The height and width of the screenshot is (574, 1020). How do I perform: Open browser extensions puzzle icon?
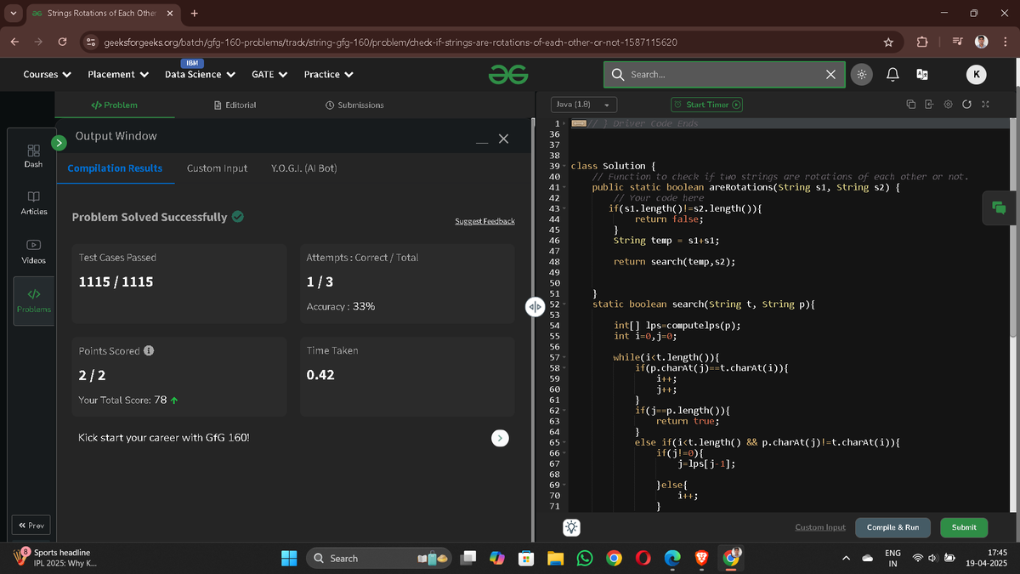point(923,42)
